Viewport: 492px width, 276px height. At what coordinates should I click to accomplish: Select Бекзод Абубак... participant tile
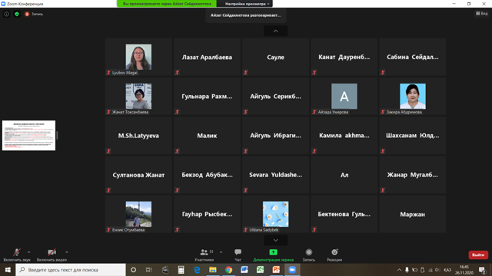(x=207, y=175)
